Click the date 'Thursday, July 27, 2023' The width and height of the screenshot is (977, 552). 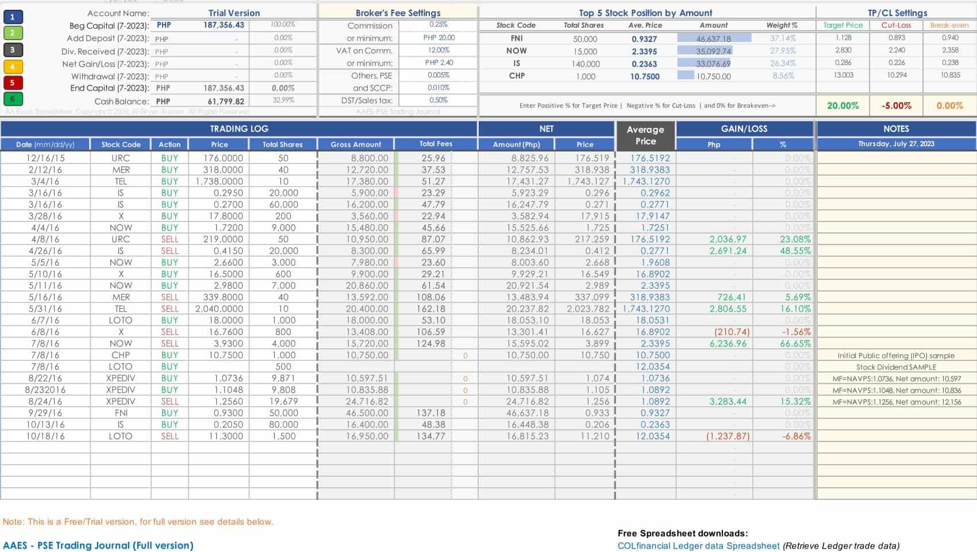[x=896, y=144]
